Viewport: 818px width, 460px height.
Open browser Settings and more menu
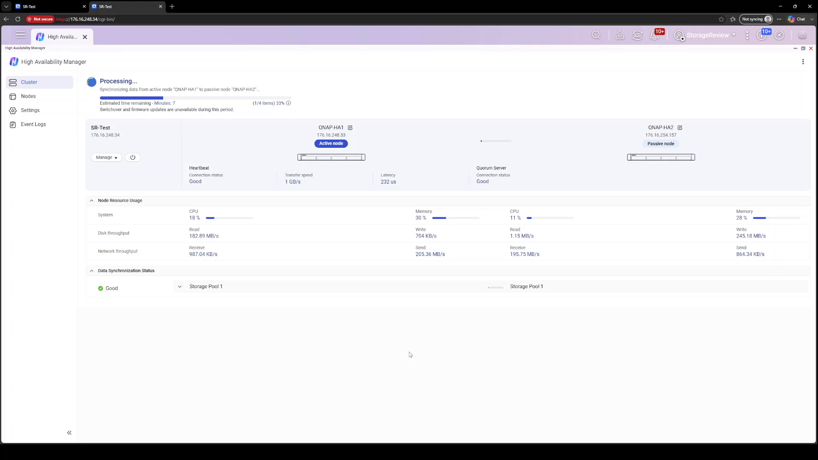[x=779, y=19]
